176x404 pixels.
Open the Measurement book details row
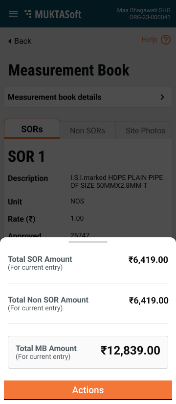pos(88,97)
